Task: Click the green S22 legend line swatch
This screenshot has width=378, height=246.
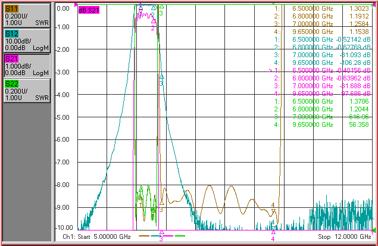Action: click(x=180, y=236)
